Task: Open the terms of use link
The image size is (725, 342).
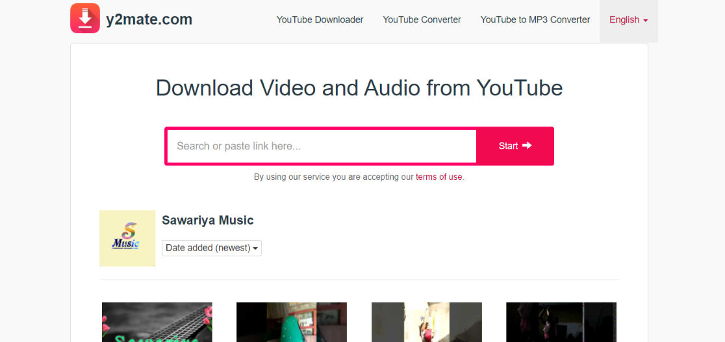Action: click(439, 177)
